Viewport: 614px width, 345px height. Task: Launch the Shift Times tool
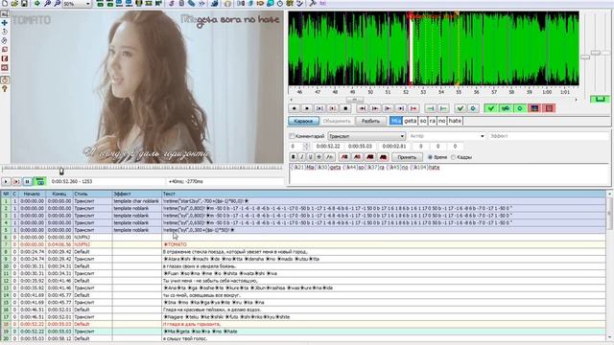point(241,4)
